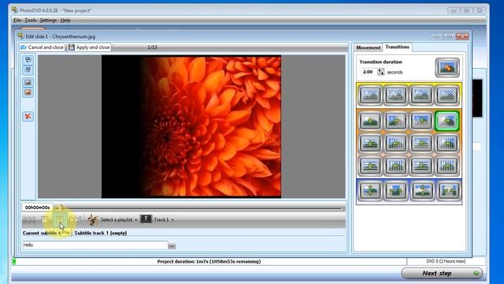
Task: Click the DVD 5 (2 hours max) label
Action: click(446, 261)
